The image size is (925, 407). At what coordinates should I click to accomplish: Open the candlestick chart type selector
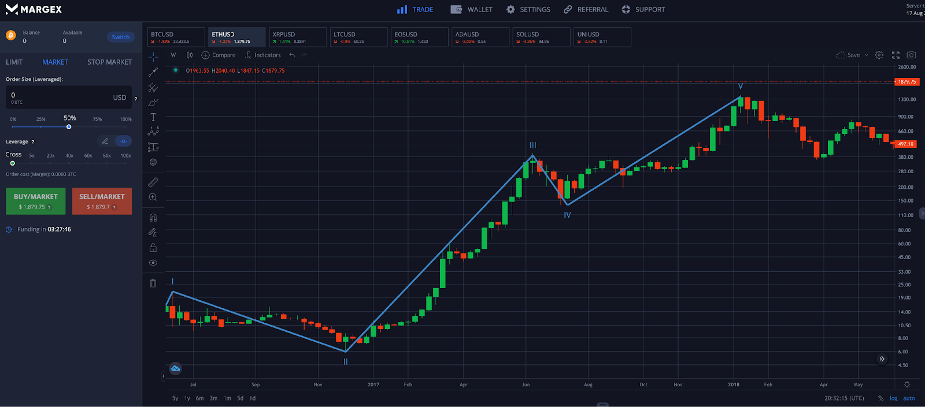point(190,55)
